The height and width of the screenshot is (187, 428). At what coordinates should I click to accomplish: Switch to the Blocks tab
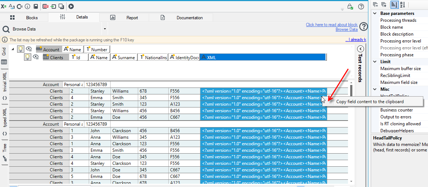click(24, 18)
